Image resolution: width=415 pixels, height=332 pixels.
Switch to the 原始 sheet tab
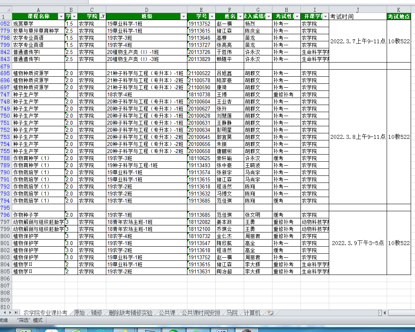(79, 313)
